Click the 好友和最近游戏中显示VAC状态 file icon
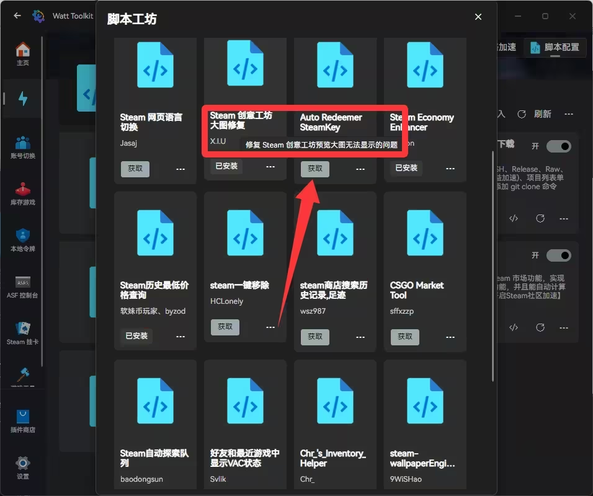This screenshot has height=496, width=593. [245, 401]
